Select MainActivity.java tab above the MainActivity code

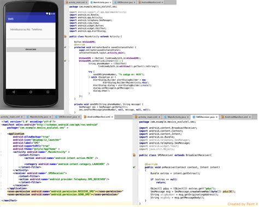pyautogui.click(x=101, y=2)
